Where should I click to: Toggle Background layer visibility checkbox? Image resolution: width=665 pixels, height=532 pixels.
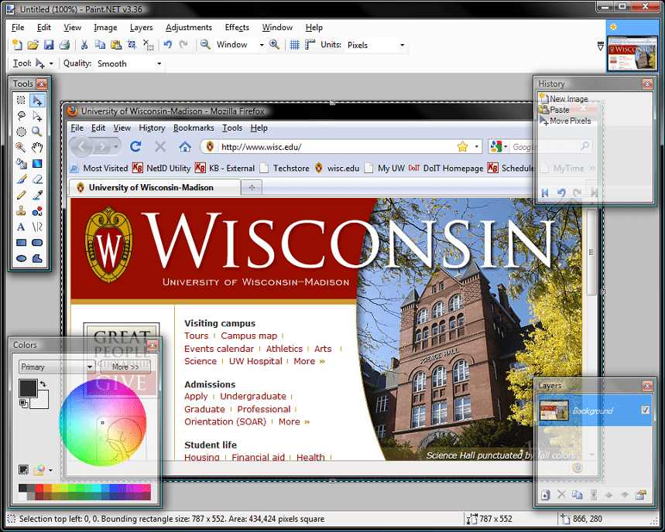pos(646,411)
